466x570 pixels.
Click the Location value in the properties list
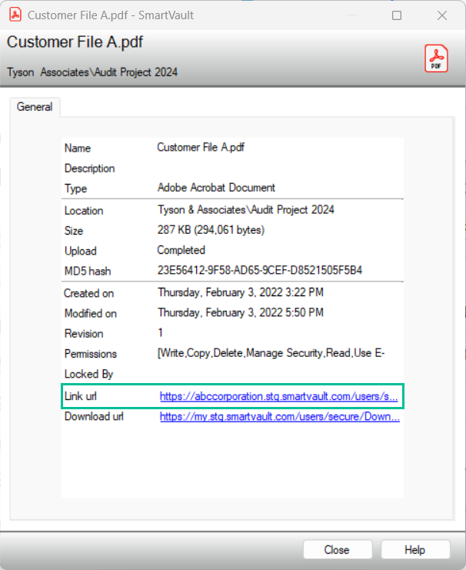[245, 209]
